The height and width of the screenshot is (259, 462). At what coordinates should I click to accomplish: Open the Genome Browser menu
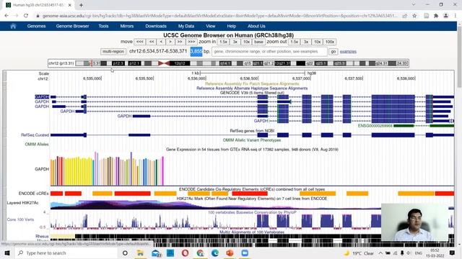[x=72, y=26]
